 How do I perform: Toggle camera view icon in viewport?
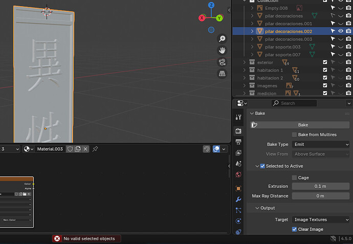pos(222,62)
